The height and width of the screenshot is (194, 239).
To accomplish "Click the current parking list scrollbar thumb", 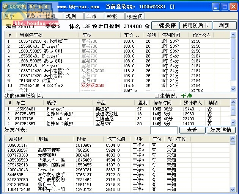I will [x=233, y=59].
